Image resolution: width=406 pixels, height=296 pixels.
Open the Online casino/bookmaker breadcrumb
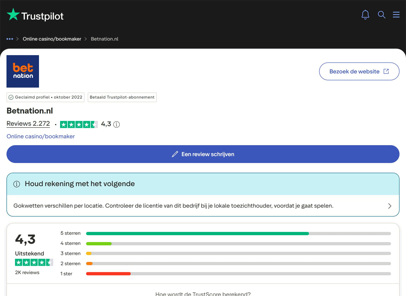click(52, 39)
